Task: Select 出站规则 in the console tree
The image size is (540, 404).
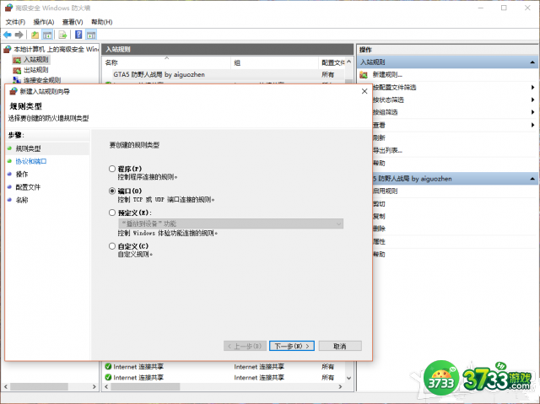Action: pyautogui.click(x=36, y=70)
